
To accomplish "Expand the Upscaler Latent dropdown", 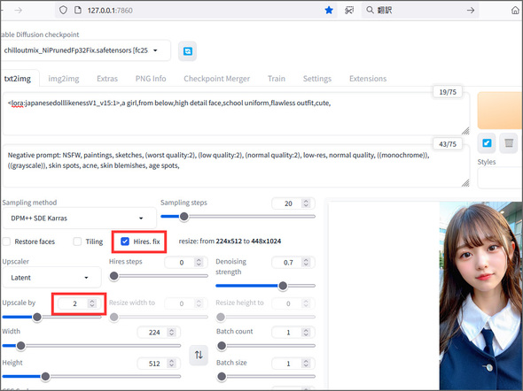I will pos(51,278).
